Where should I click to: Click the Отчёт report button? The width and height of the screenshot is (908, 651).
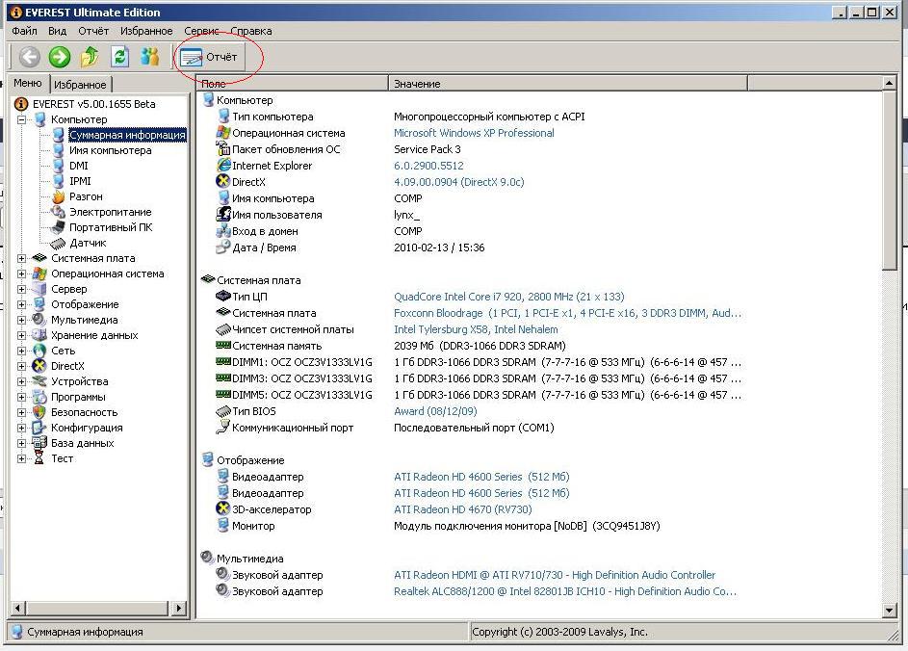coord(210,57)
